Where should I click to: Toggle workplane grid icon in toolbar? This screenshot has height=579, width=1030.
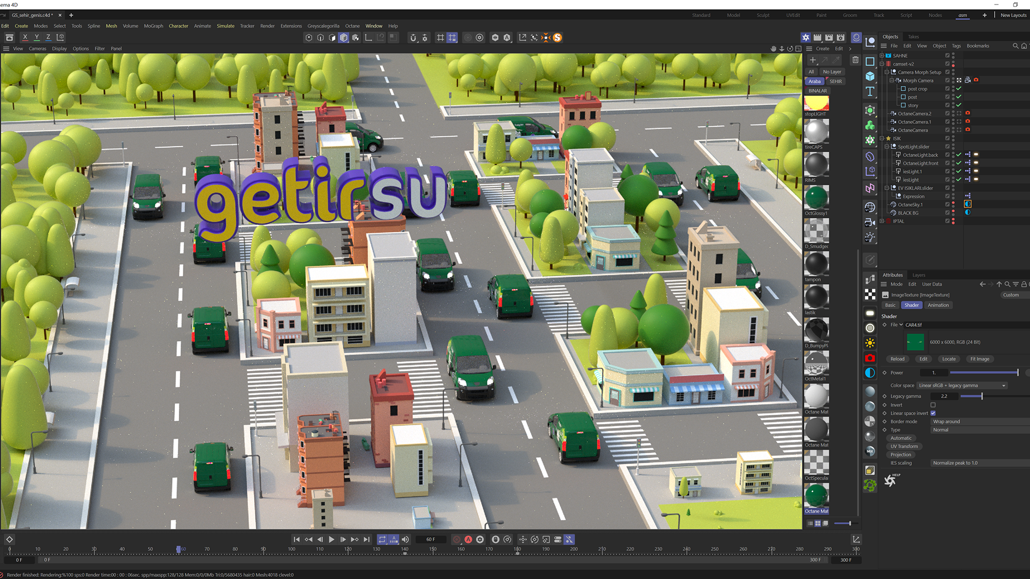click(440, 37)
